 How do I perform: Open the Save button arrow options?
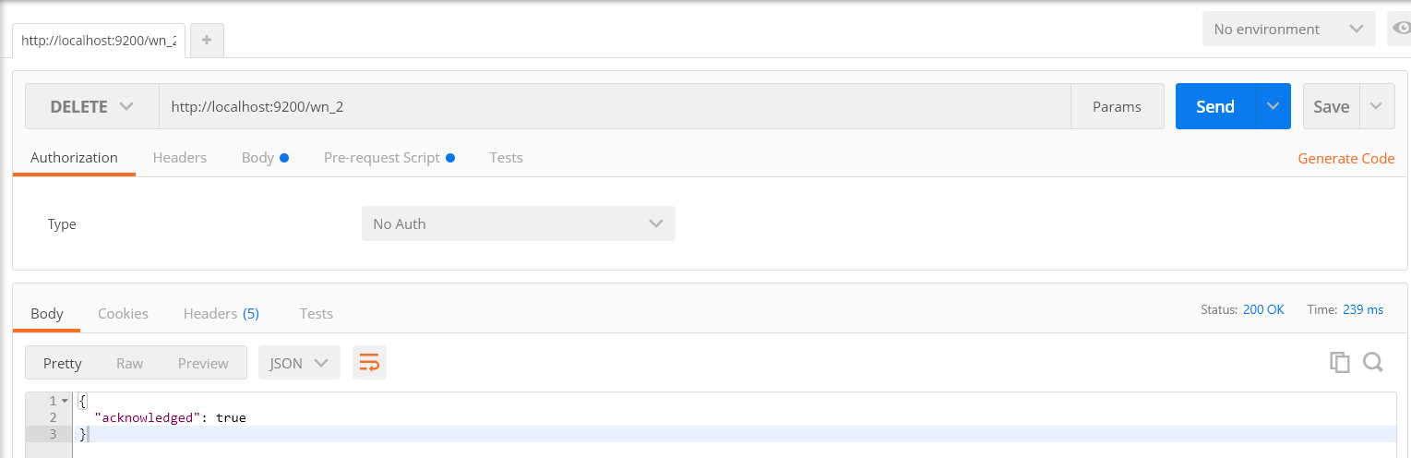(x=1376, y=106)
